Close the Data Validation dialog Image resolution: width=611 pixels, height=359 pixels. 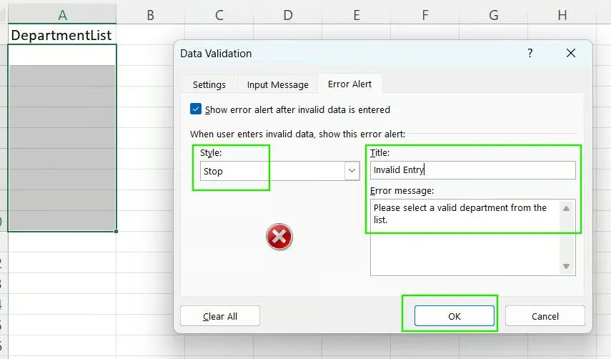pyautogui.click(x=571, y=53)
